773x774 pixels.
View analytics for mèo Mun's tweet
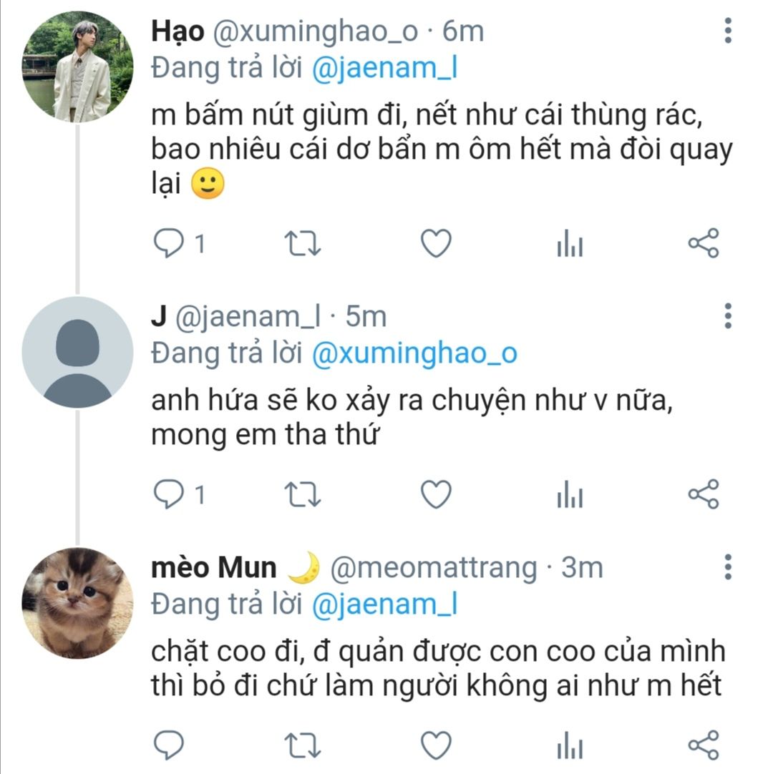pos(570,746)
